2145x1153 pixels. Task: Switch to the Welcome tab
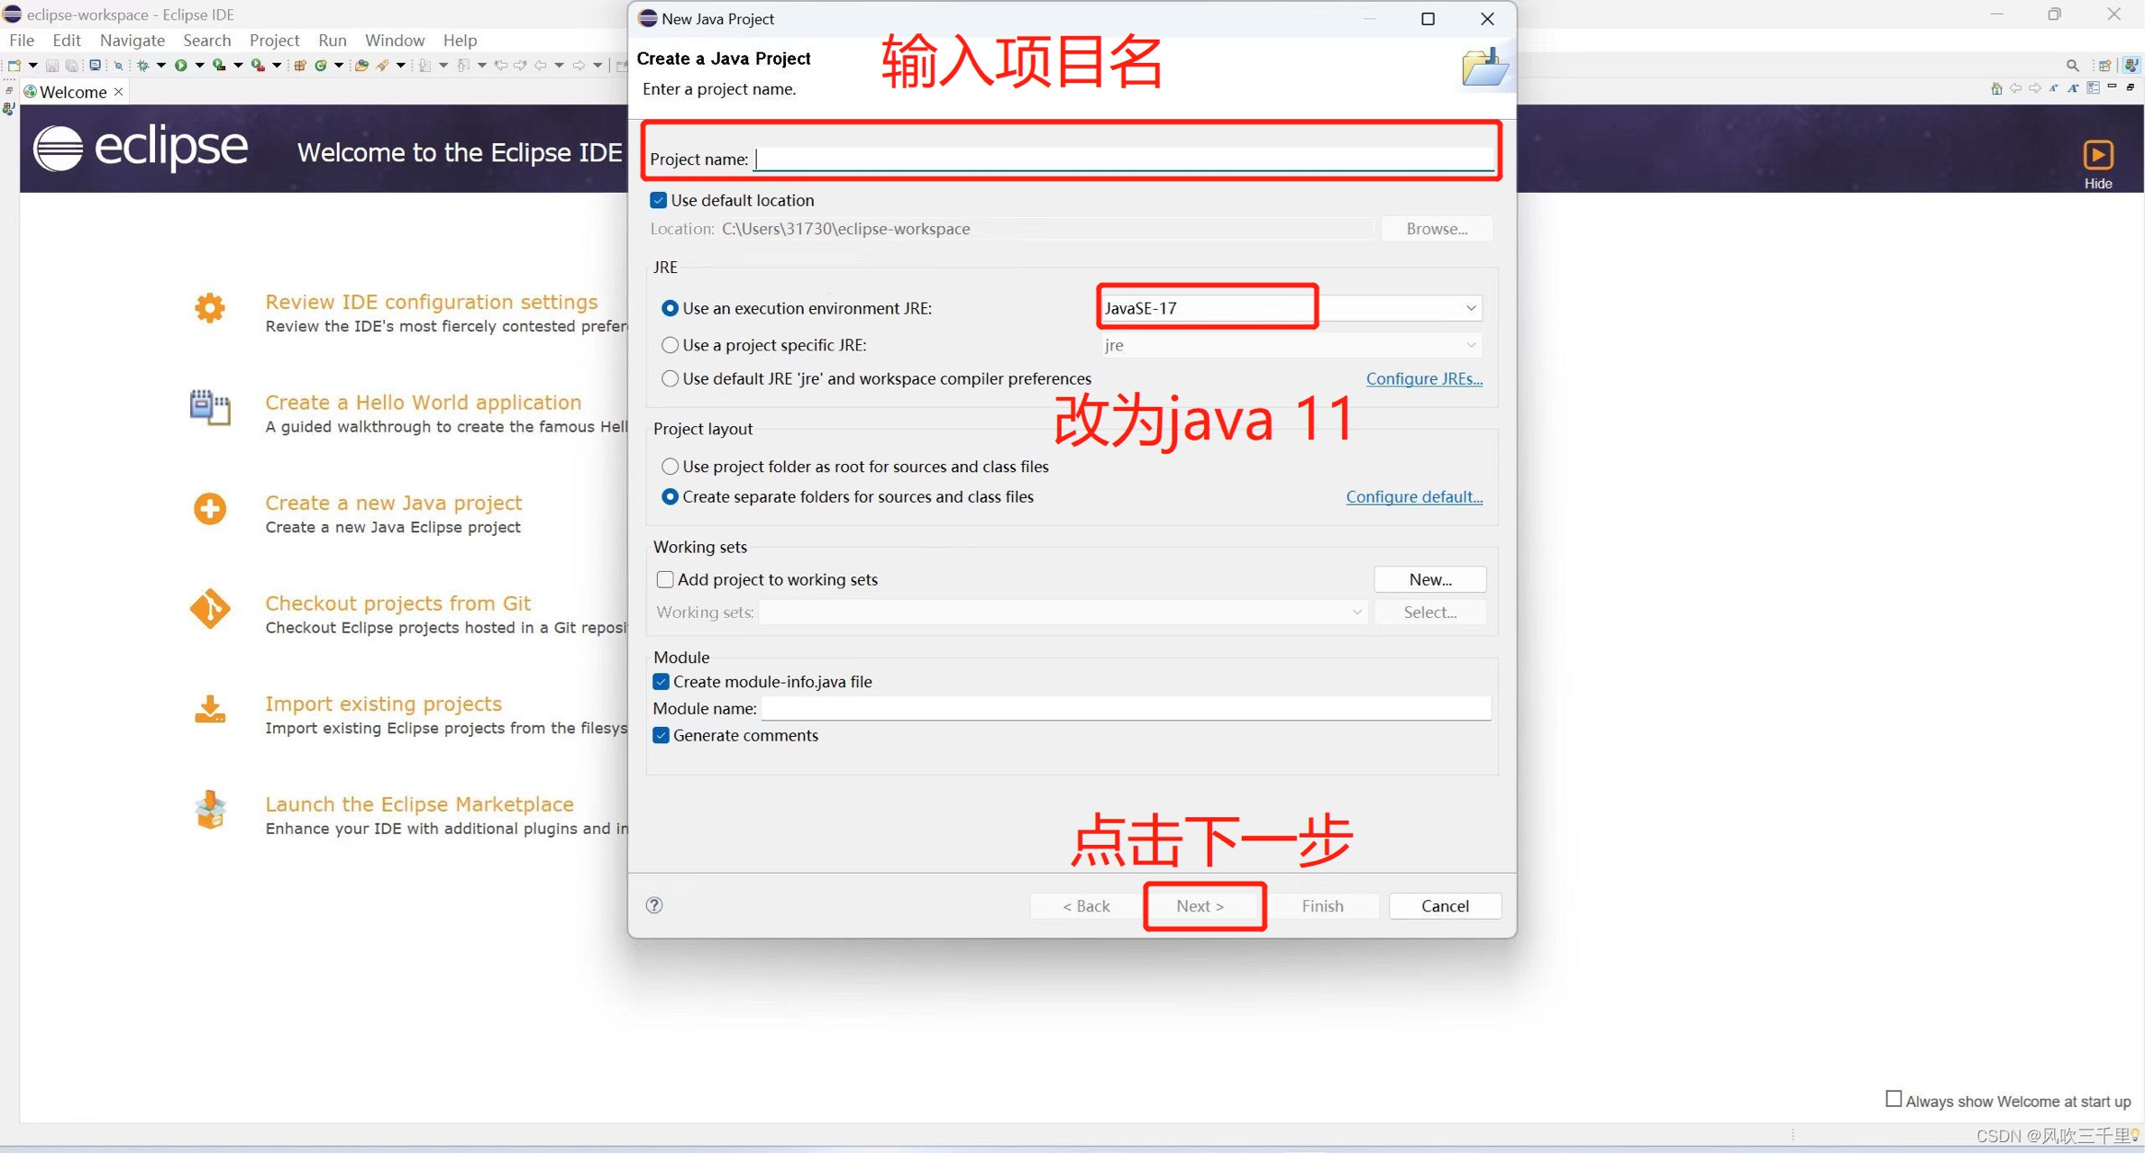[x=71, y=91]
